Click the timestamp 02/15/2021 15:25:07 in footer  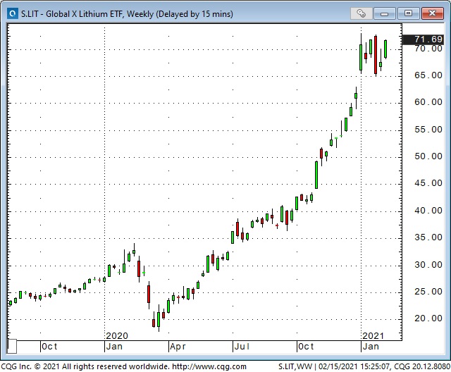click(354, 366)
